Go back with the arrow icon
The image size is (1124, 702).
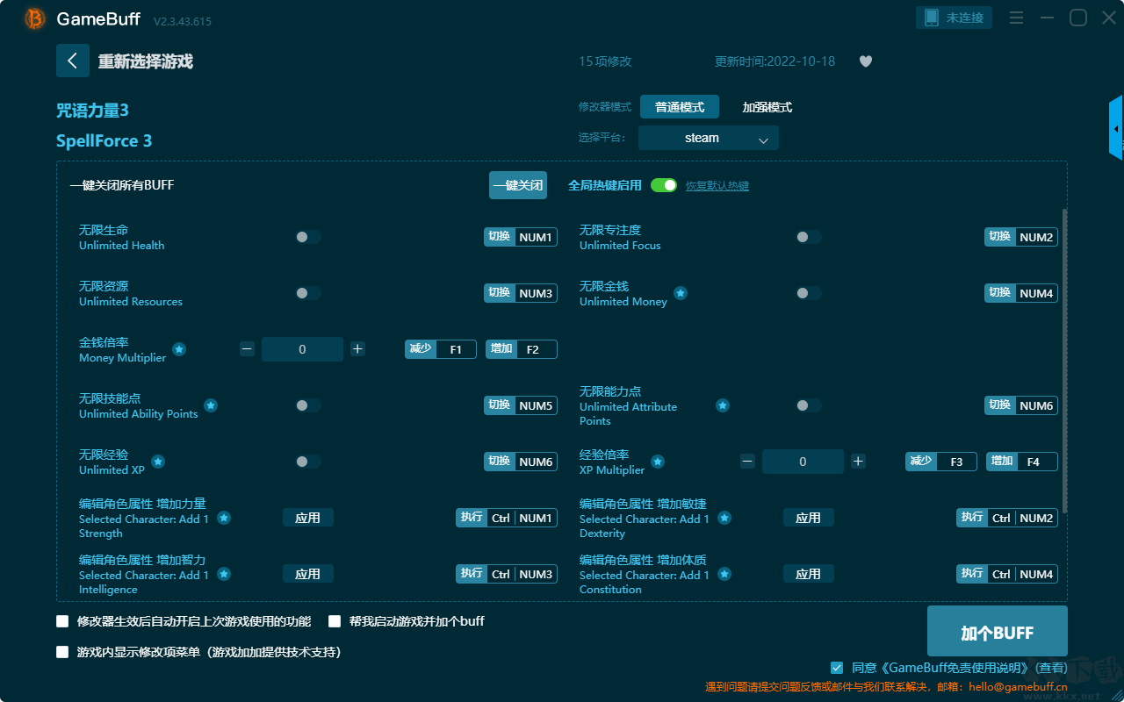[73, 61]
